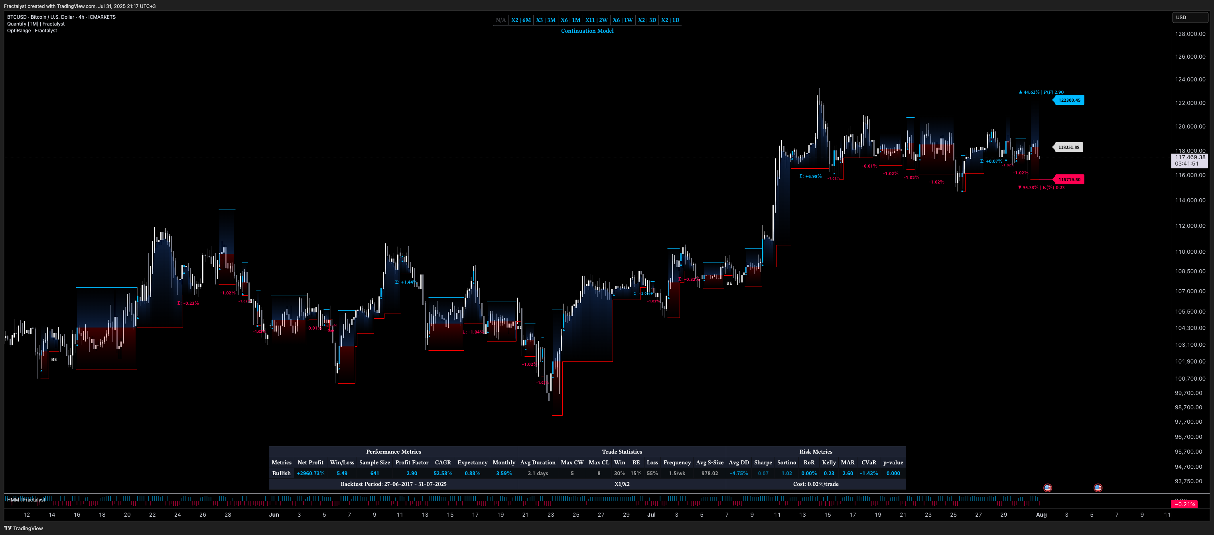Click the Net Profit value +2960.73%
1214x535 pixels.
coord(311,473)
